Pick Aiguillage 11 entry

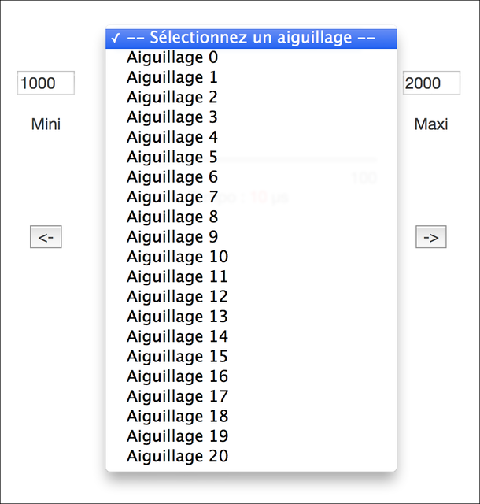[251, 277]
